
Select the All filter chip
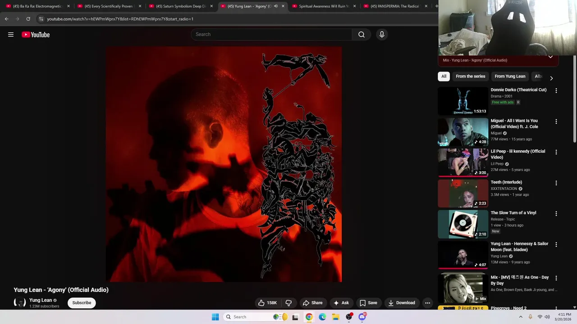coord(444,76)
